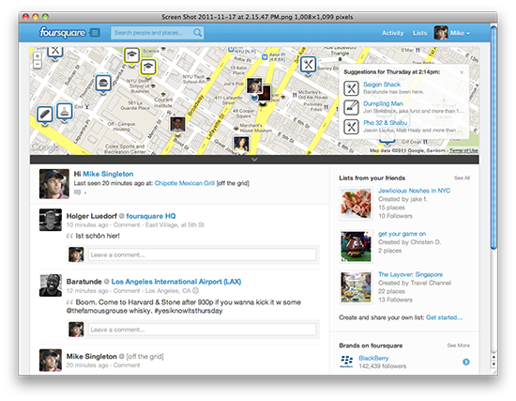This screenshot has width=516, height=401.
Task: Click the scrollbar down arrow
Action: (x=493, y=364)
